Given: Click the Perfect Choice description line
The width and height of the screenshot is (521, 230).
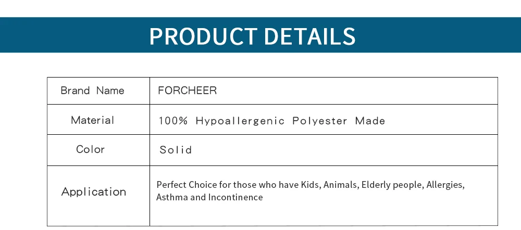Looking at the screenshot, I should (311, 185).
